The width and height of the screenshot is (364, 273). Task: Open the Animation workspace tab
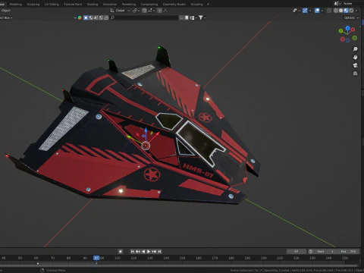point(110,4)
